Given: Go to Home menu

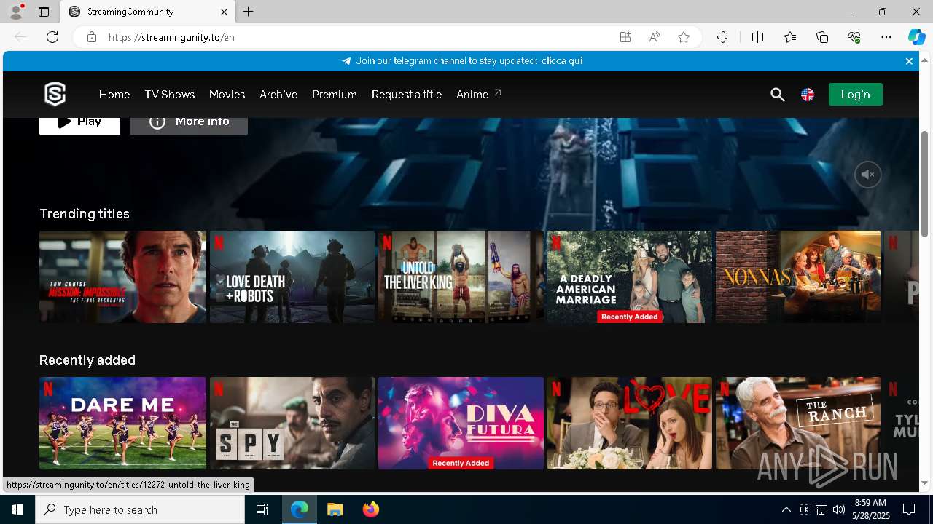Looking at the screenshot, I should tap(114, 95).
